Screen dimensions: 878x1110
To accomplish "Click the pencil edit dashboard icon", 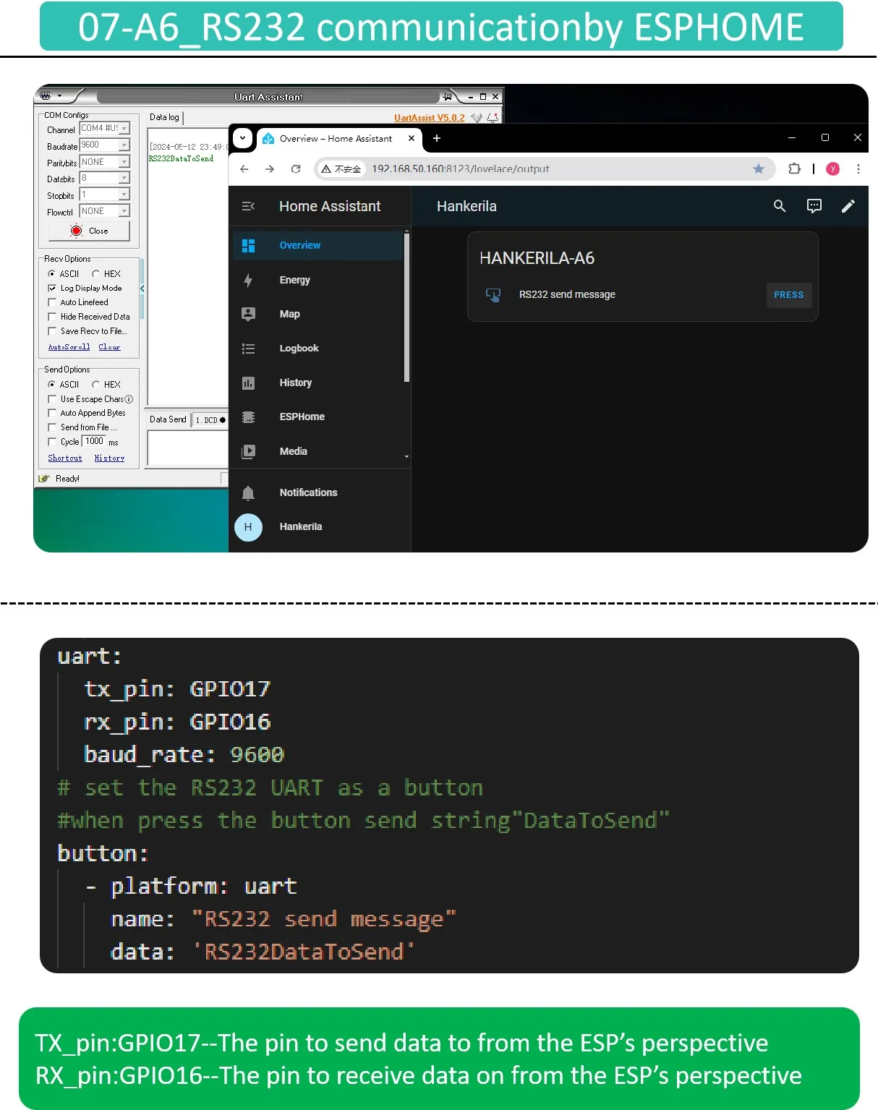I will pyautogui.click(x=848, y=206).
